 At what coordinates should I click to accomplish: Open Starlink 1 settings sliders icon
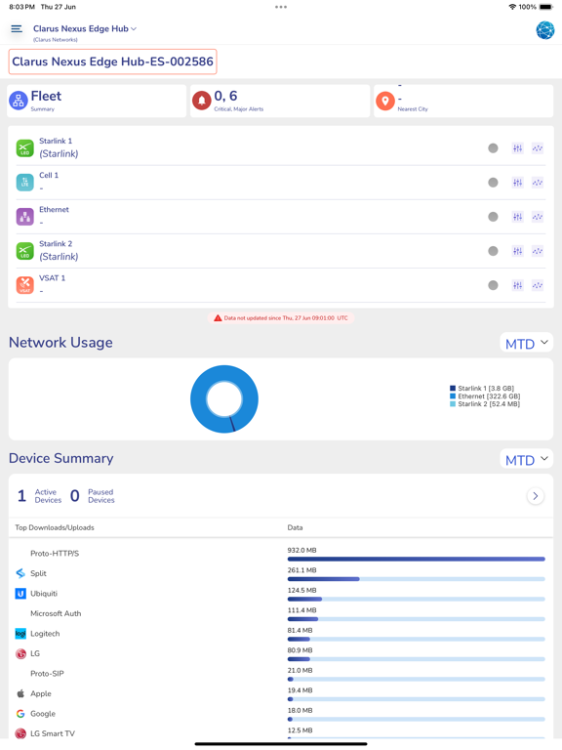coord(517,148)
